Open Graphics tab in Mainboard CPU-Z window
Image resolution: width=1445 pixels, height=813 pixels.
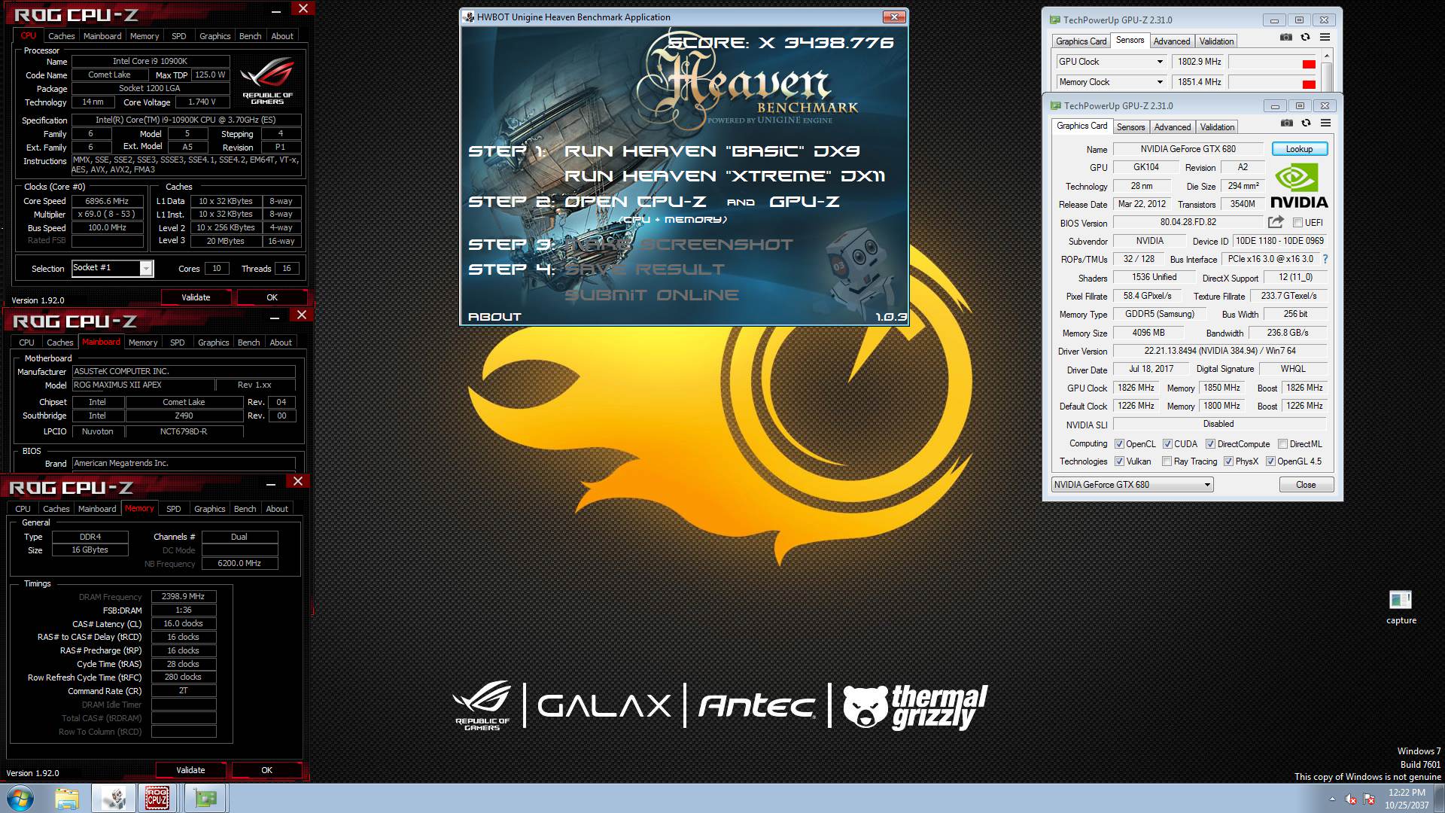[213, 343]
